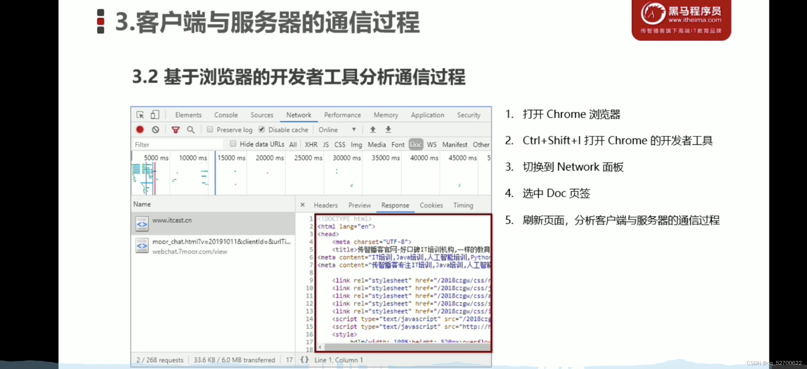Screen dimensions: 807x369
Task: Switch to the Headers tab
Action: pos(325,205)
